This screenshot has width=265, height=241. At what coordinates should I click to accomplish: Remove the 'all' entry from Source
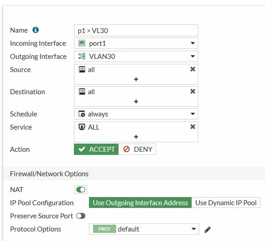tap(193, 69)
